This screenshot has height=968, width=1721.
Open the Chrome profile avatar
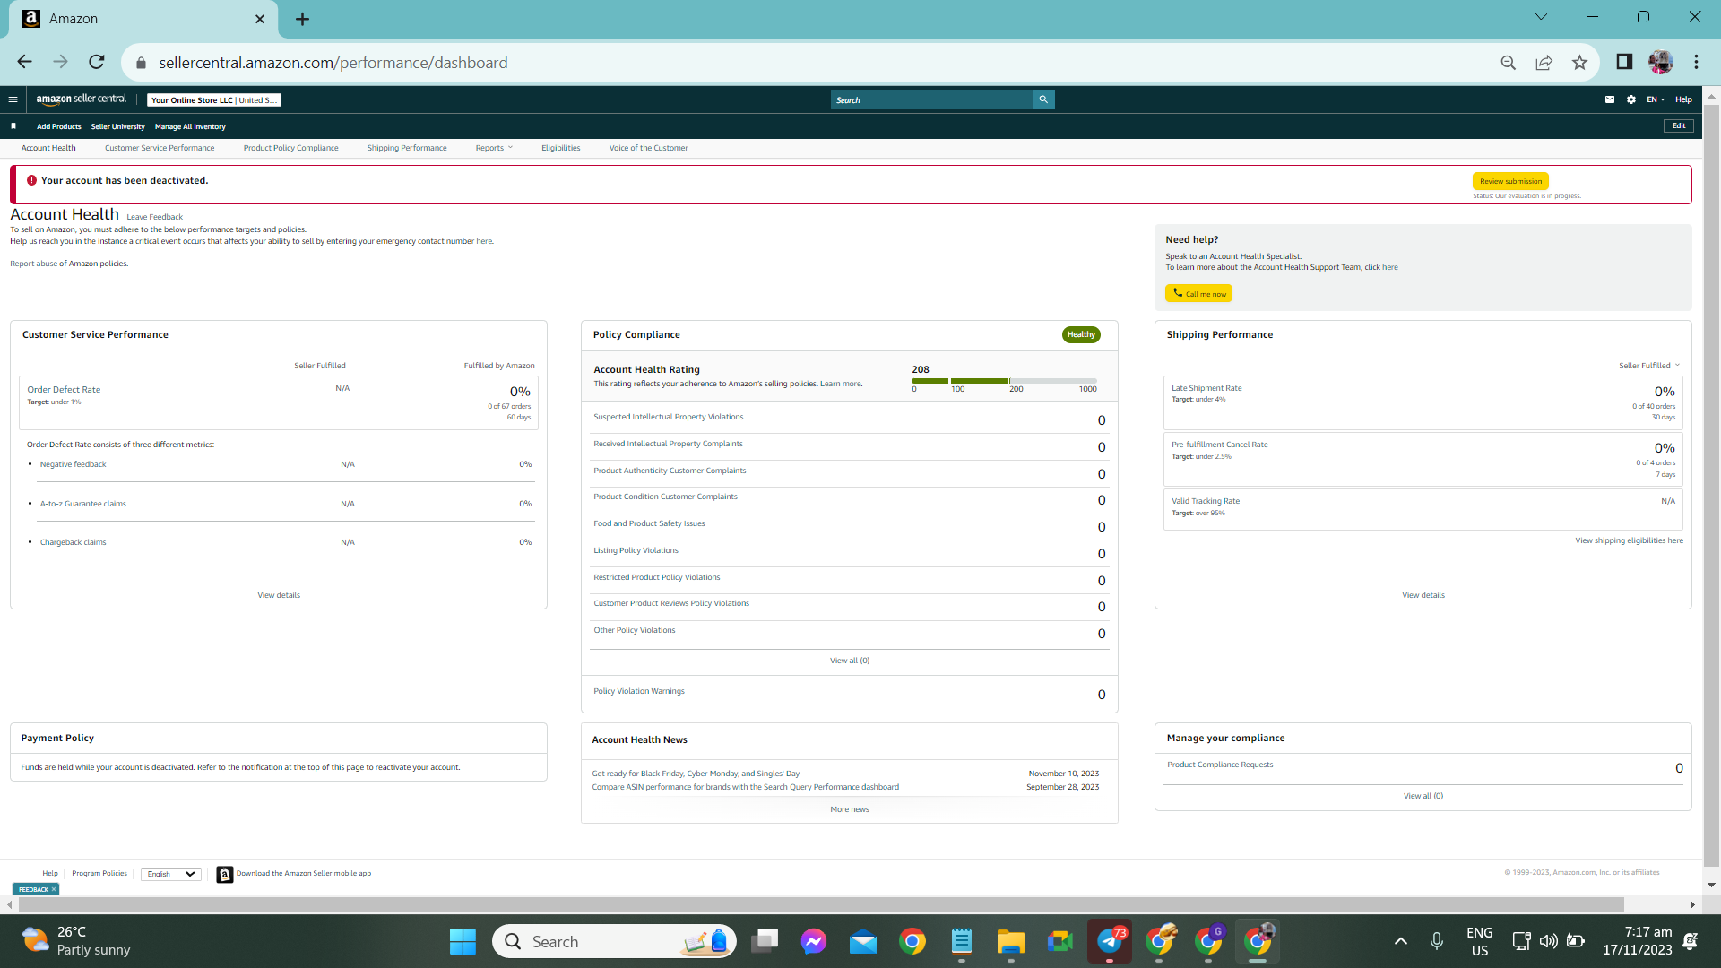point(1661,62)
